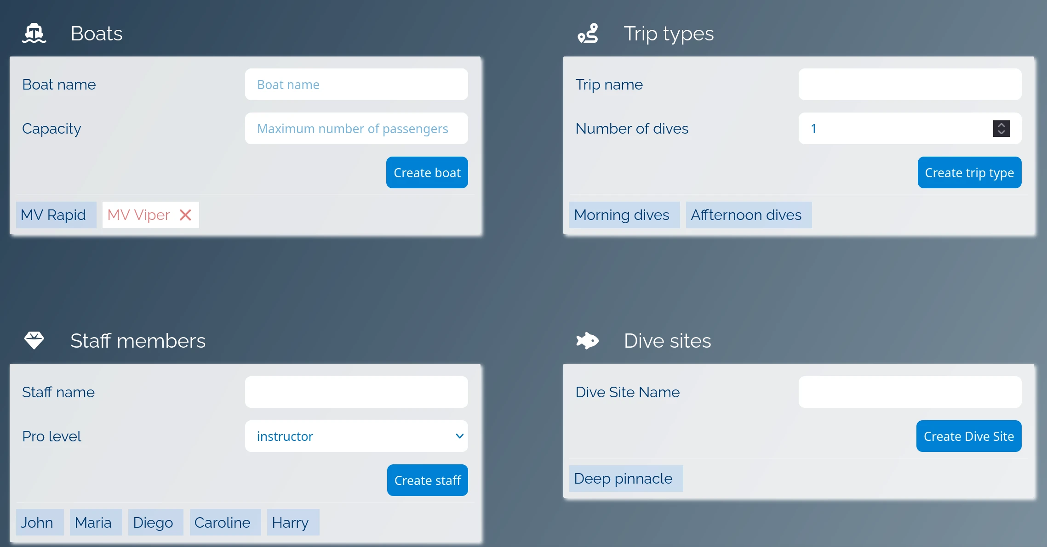Click the route icon beside Trip types

click(x=588, y=34)
